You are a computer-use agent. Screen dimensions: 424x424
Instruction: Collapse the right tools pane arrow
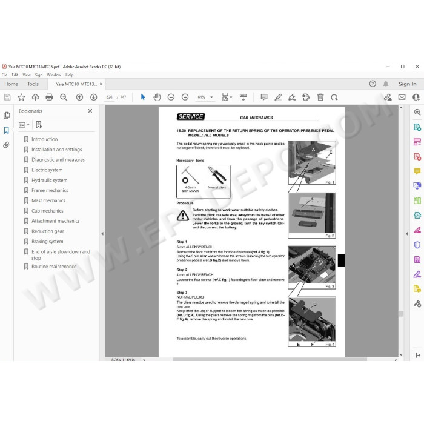click(x=406, y=234)
